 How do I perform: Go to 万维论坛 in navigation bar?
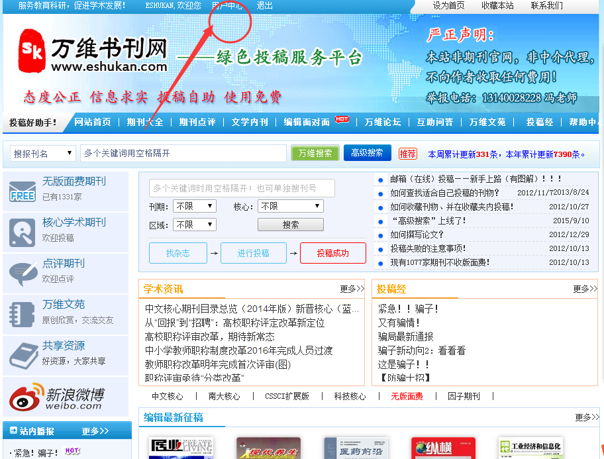[x=382, y=122]
